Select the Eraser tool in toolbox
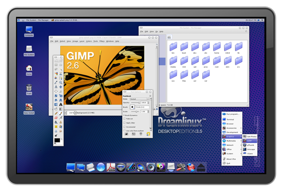Image resolution: width=282 pixels, height=193 pixels. click(56, 118)
